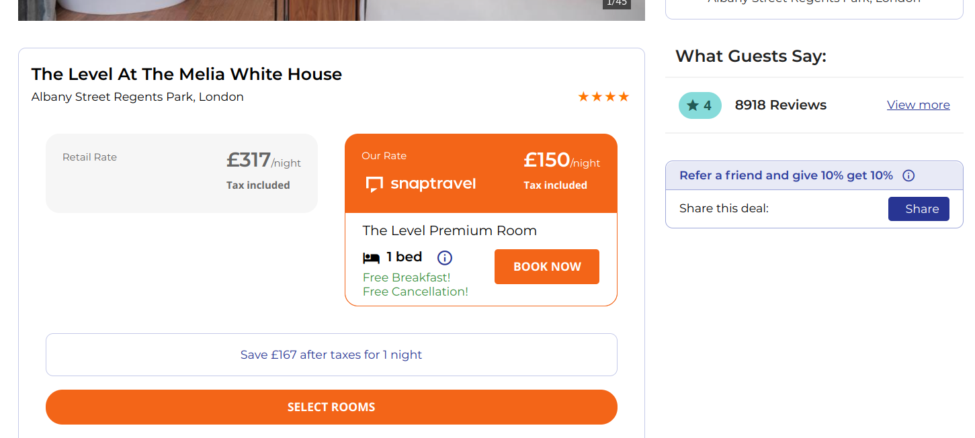Click the Free Cancellation text
This screenshot has height=438, width=975.
click(415, 292)
